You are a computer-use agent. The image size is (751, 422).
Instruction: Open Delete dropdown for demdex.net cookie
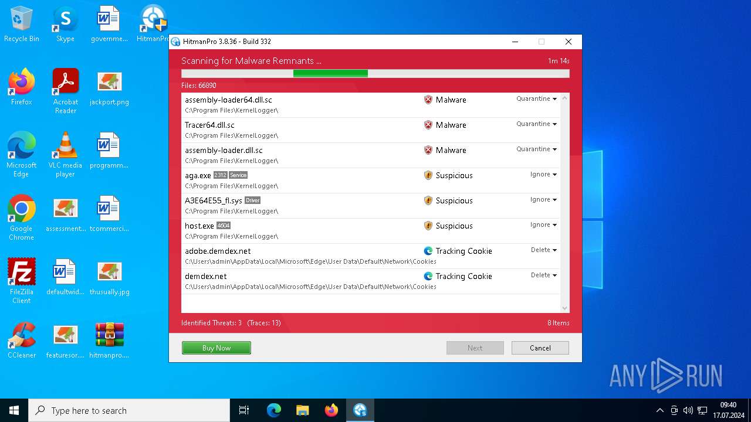(x=543, y=275)
